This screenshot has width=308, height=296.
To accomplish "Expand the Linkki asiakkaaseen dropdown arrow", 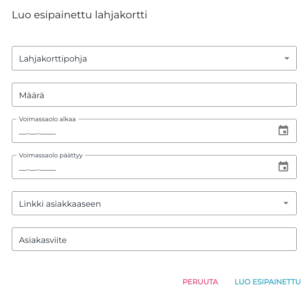I will (x=286, y=203).
